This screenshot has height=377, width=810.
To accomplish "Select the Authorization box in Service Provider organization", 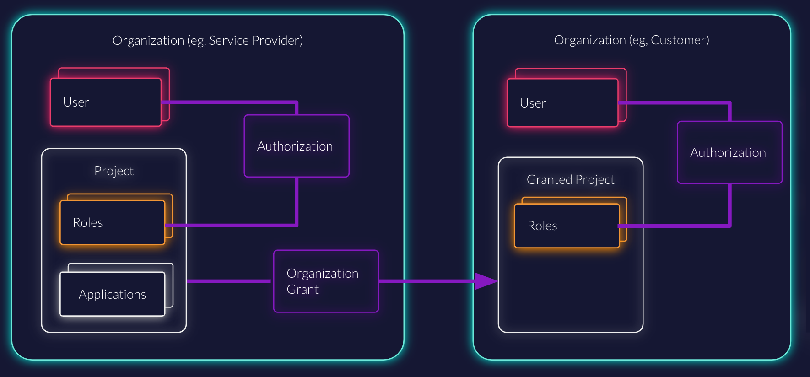I will click(x=297, y=146).
